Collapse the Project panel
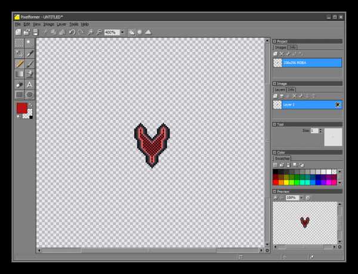The width and height of the screenshot is (358, 274). (x=274, y=41)
